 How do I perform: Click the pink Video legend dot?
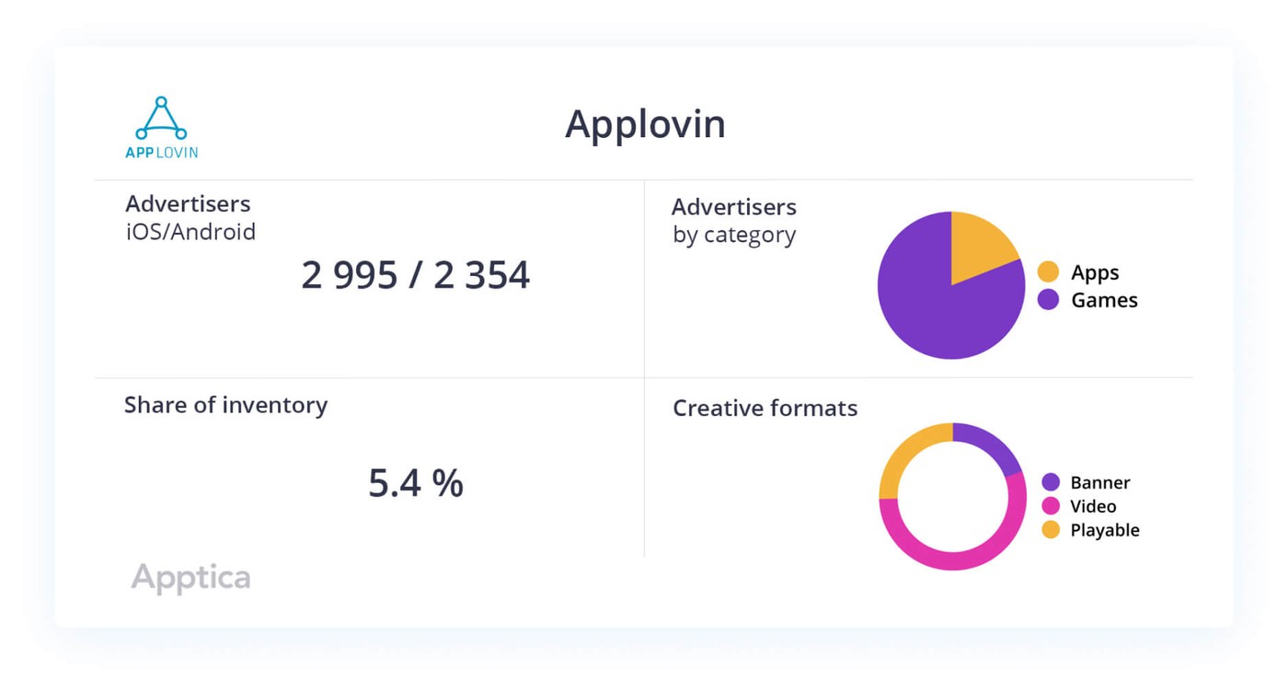[1051, 506]
